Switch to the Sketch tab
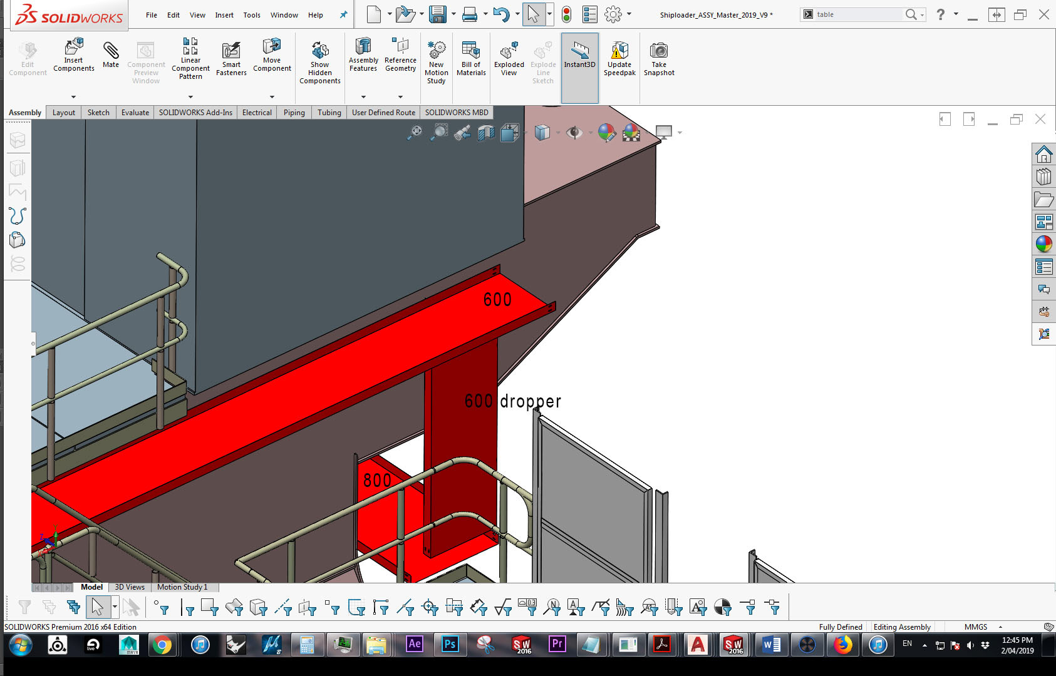The height and width of the screenshot is (676, 1056). 98,113
